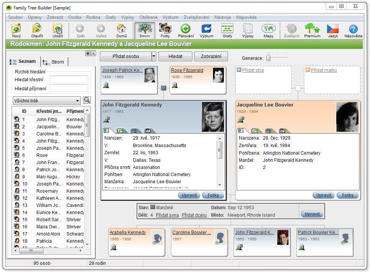Open the Mapy maps toolbar icon
This screenshot has height=272, width=370.
click(x=269, y=30)
